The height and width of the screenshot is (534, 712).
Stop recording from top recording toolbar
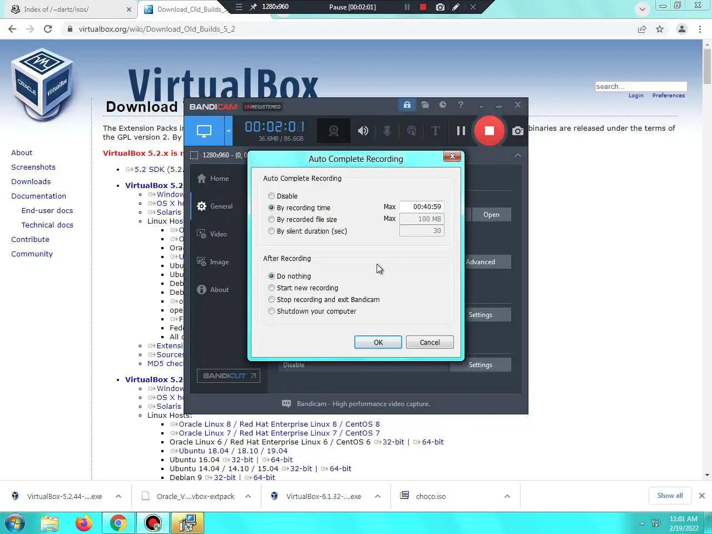point(423,7)
